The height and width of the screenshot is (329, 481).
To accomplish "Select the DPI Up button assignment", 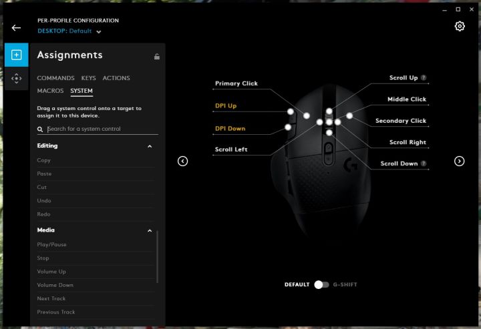I will click(x=226, y=106).
